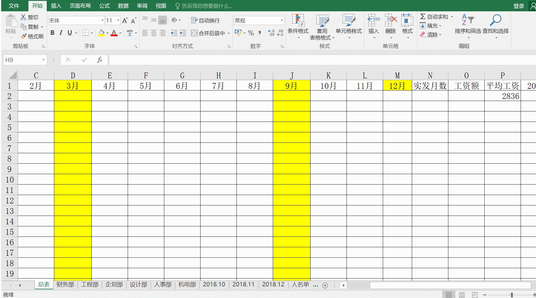Open the borders dropdown arrow
Viewport: 536px width, 298px height.
(92, 33)
